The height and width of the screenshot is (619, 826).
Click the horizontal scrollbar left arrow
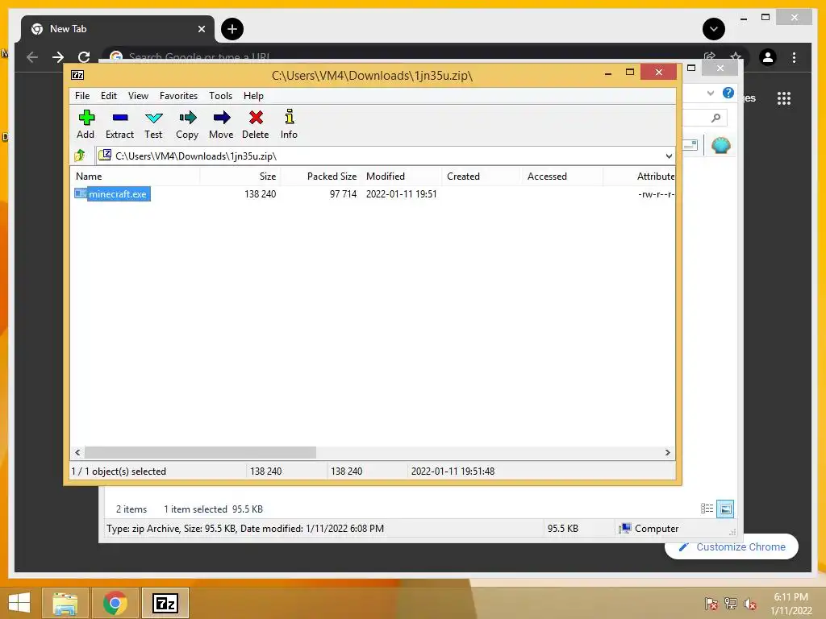77,453
